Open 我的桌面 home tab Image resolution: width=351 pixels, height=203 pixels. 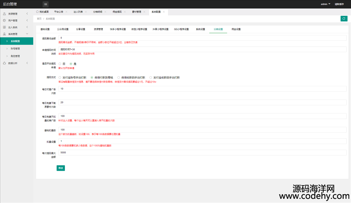pos(42,12)
